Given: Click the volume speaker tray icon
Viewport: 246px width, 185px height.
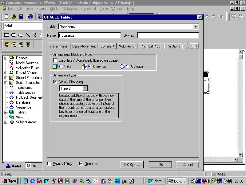Looking at the screenshot, I should coord(208,181).
